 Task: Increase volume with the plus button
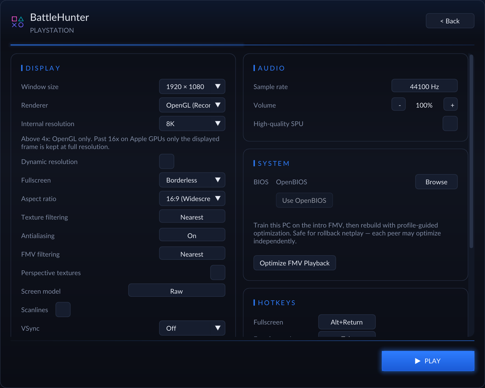[x=451, y=105]
